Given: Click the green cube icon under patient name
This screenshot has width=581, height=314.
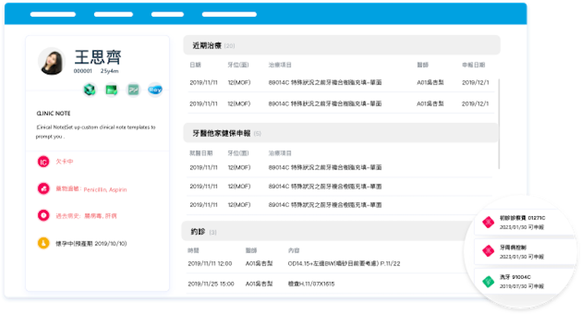Looking at the screenshot, I should click(89, 89).
